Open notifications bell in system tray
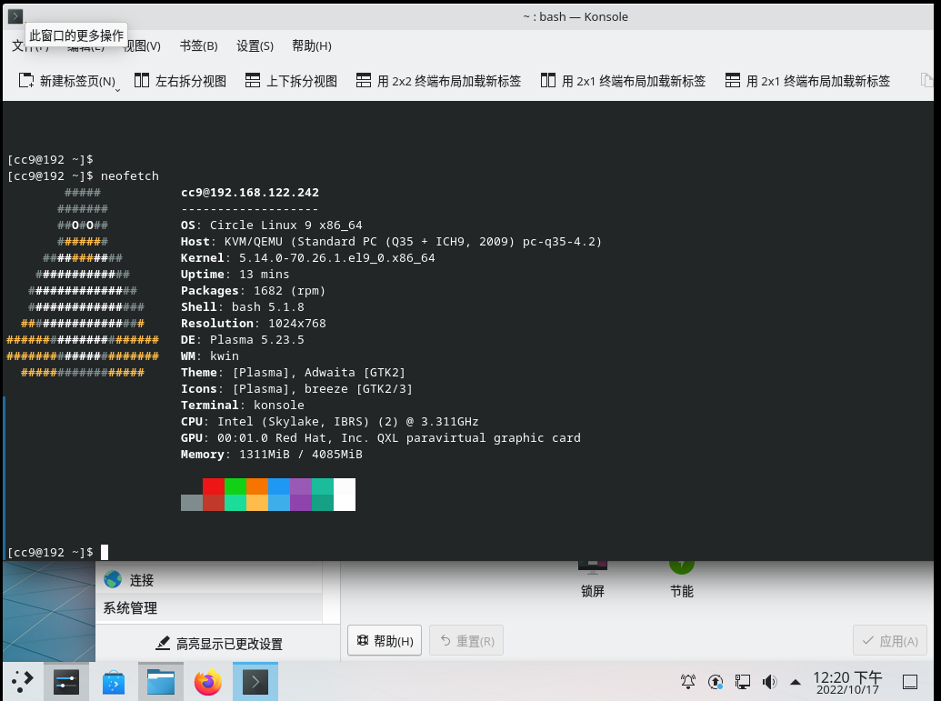 point(687,682)
